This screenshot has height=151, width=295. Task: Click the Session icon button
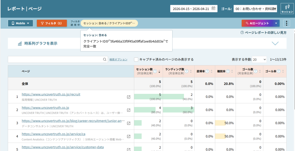tap(287, 9)
